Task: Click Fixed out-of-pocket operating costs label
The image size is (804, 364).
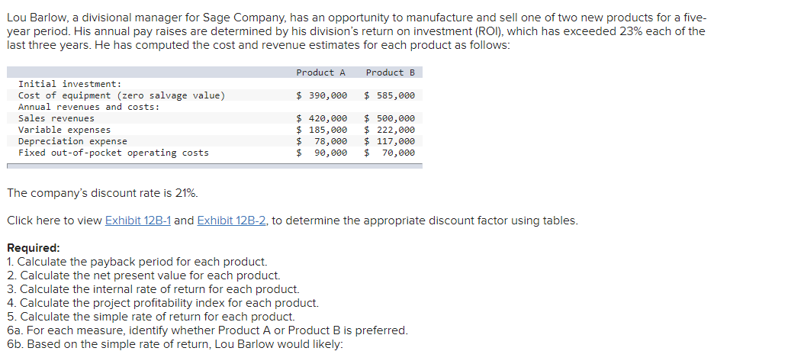Action: (114, 153)
